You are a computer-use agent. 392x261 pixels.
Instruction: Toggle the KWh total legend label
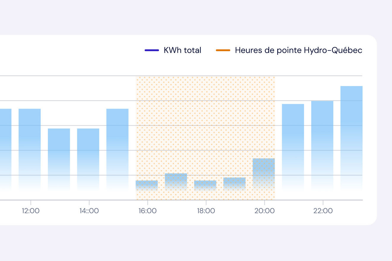[x=182, y=50]
